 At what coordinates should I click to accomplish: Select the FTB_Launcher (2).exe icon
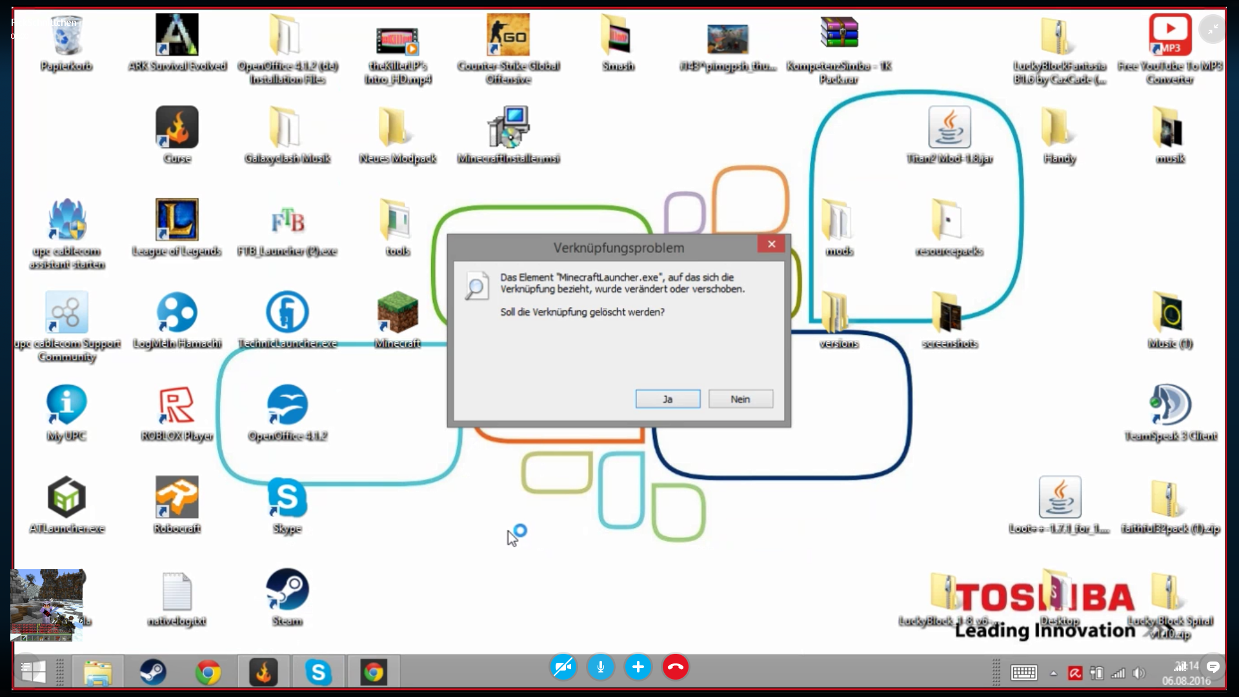click(287, 228)
